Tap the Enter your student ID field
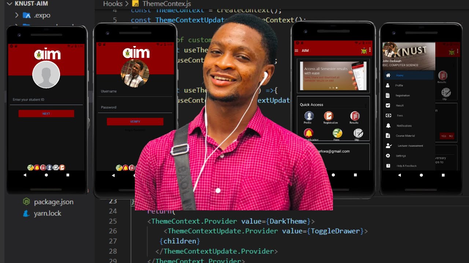The height and width of the screenshot is (263, 469). click(46, 100)
